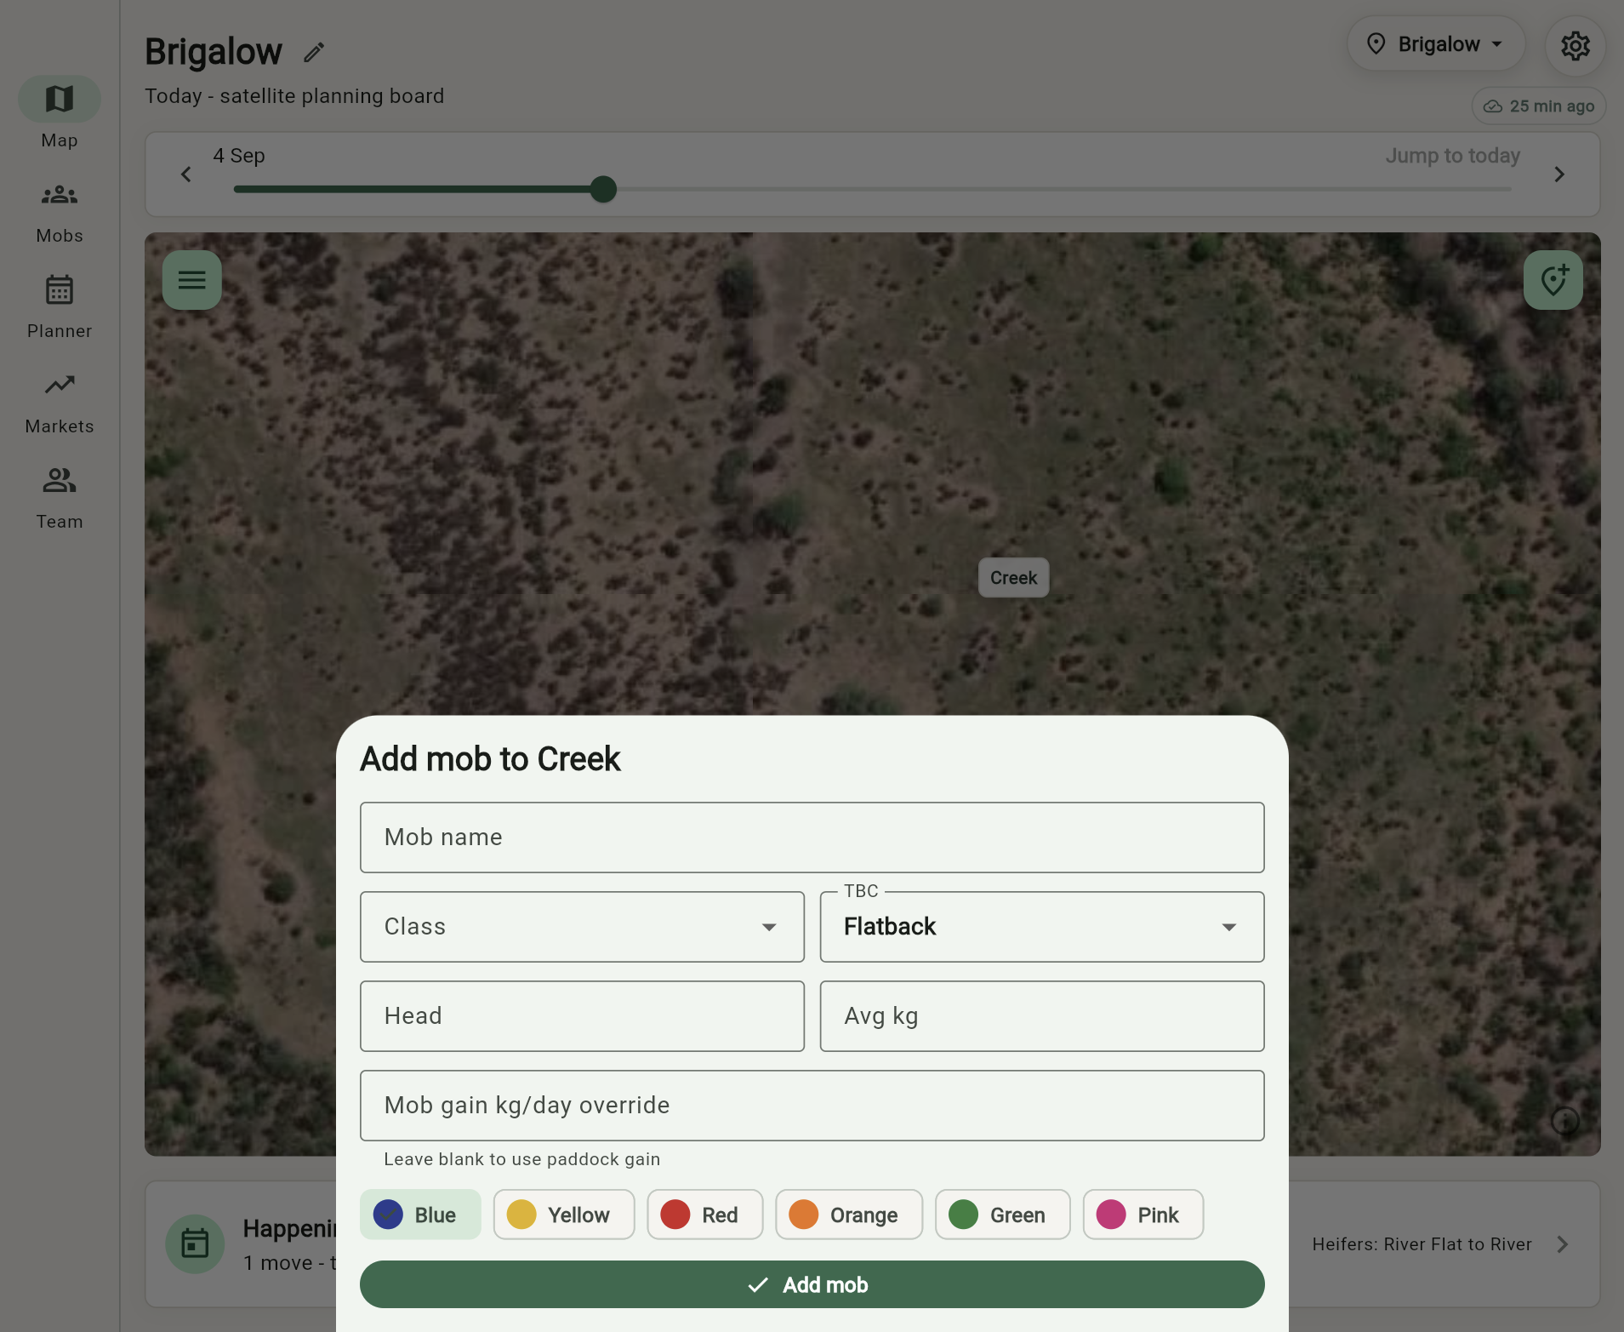Screen dimensions: 1624x1332
Task: Open settings gear
Action: tap(1575, 45)
